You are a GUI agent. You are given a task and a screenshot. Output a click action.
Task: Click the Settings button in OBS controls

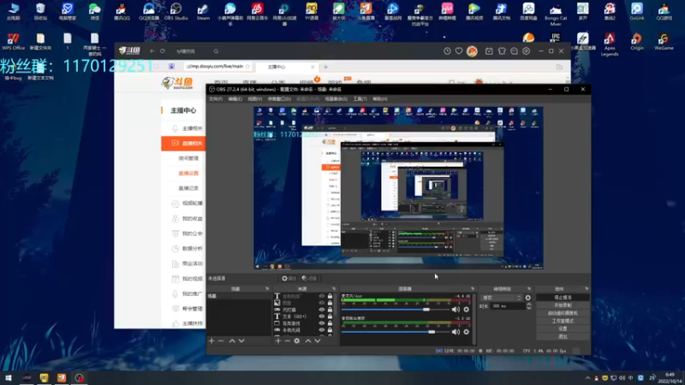563,329
